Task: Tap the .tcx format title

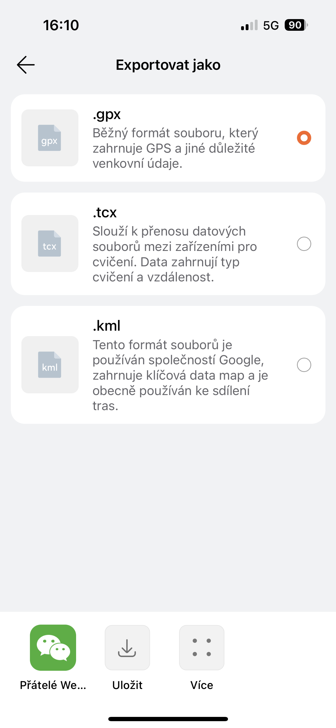Action: click(105, 212)
